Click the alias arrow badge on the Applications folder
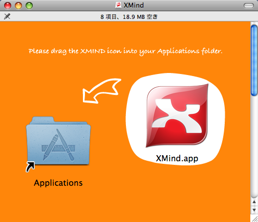 click(30, 167)
